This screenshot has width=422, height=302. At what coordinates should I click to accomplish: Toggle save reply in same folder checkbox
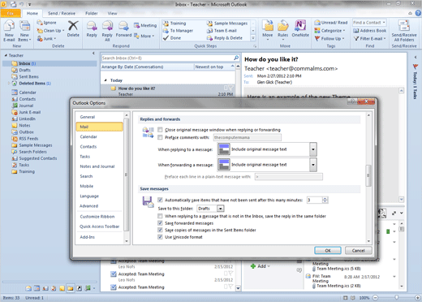pos(160,216)
